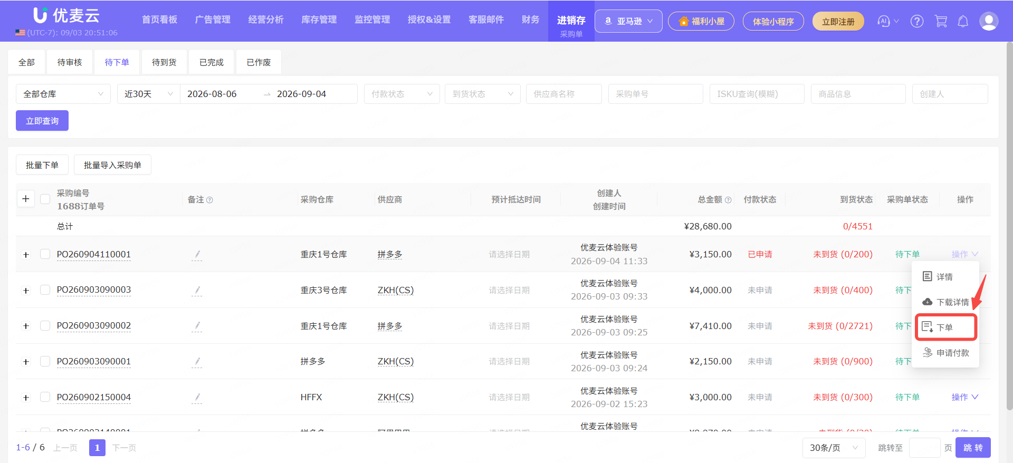This screenshot has height=463, width=1013.
Task: Open the help question mark icon
Action: pos(917,21)
